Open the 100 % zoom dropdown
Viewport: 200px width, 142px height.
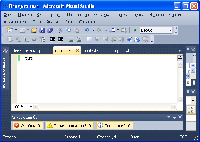(x=30, y=107)
